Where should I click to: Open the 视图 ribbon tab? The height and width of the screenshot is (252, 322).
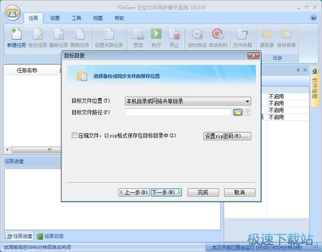[98, 18]
